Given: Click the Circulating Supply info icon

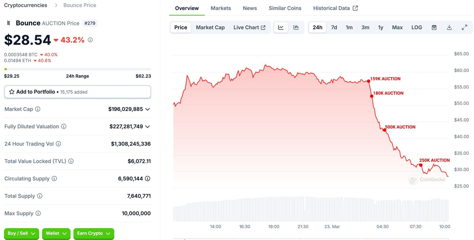Looking at the screenshot, I should click(54, 179).
